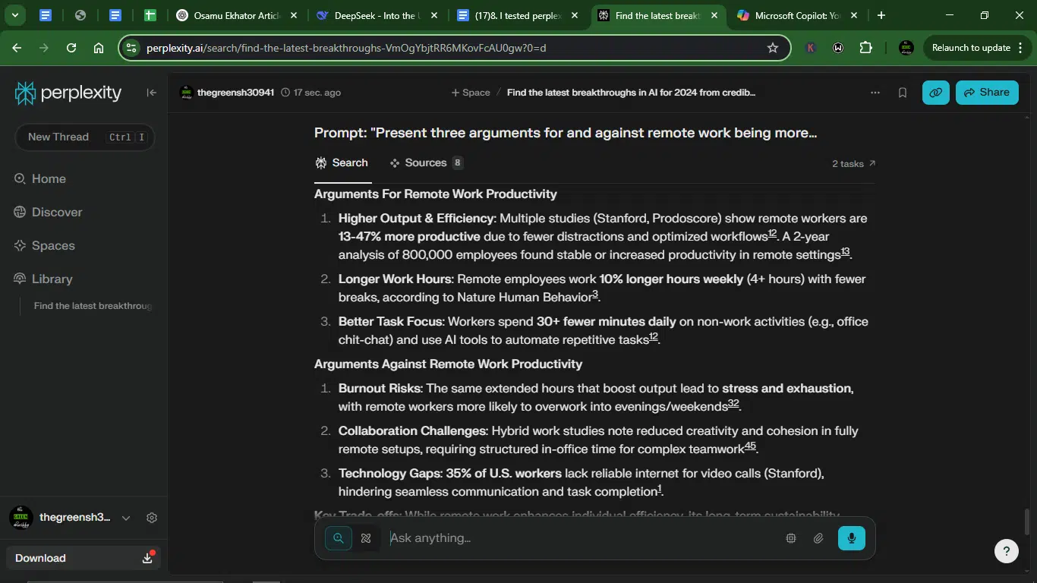
Task: Click the 'Arguments Against Remote Work Productivity' heading
Action: tap(448, 364)
